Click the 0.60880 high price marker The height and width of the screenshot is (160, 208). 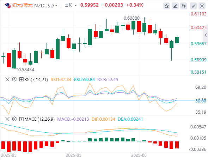131,18
